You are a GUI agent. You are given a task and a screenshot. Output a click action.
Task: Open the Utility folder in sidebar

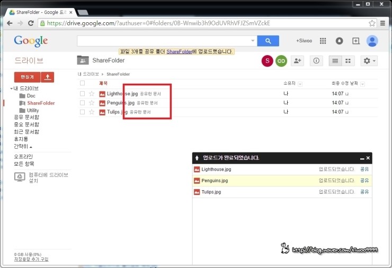(x=33, y=110)
